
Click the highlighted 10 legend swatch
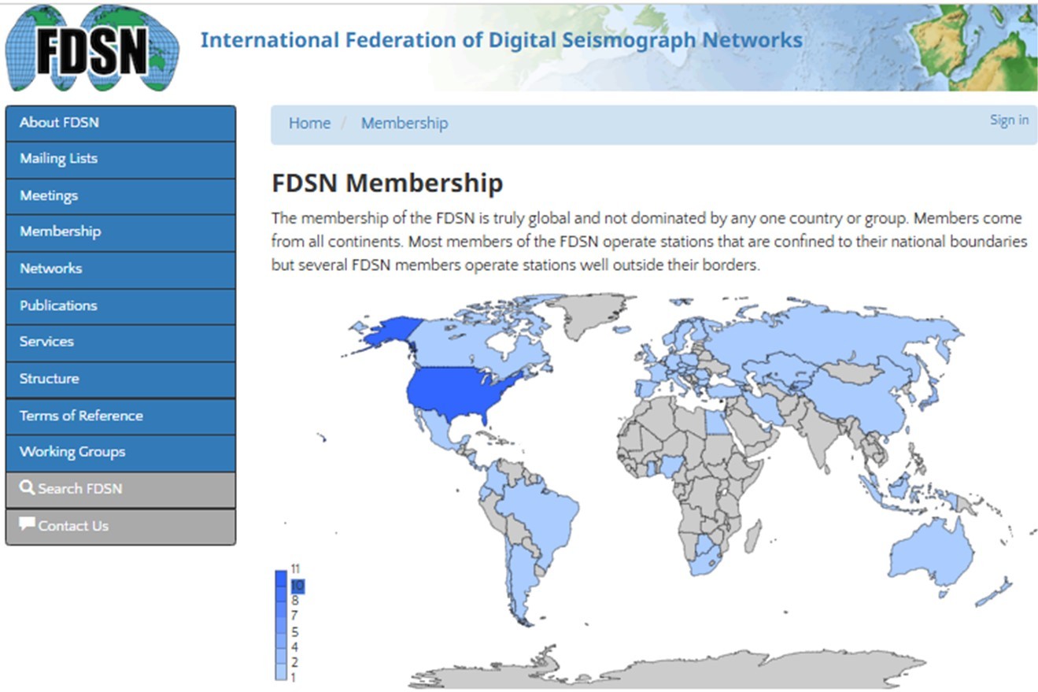click(297, 586)
